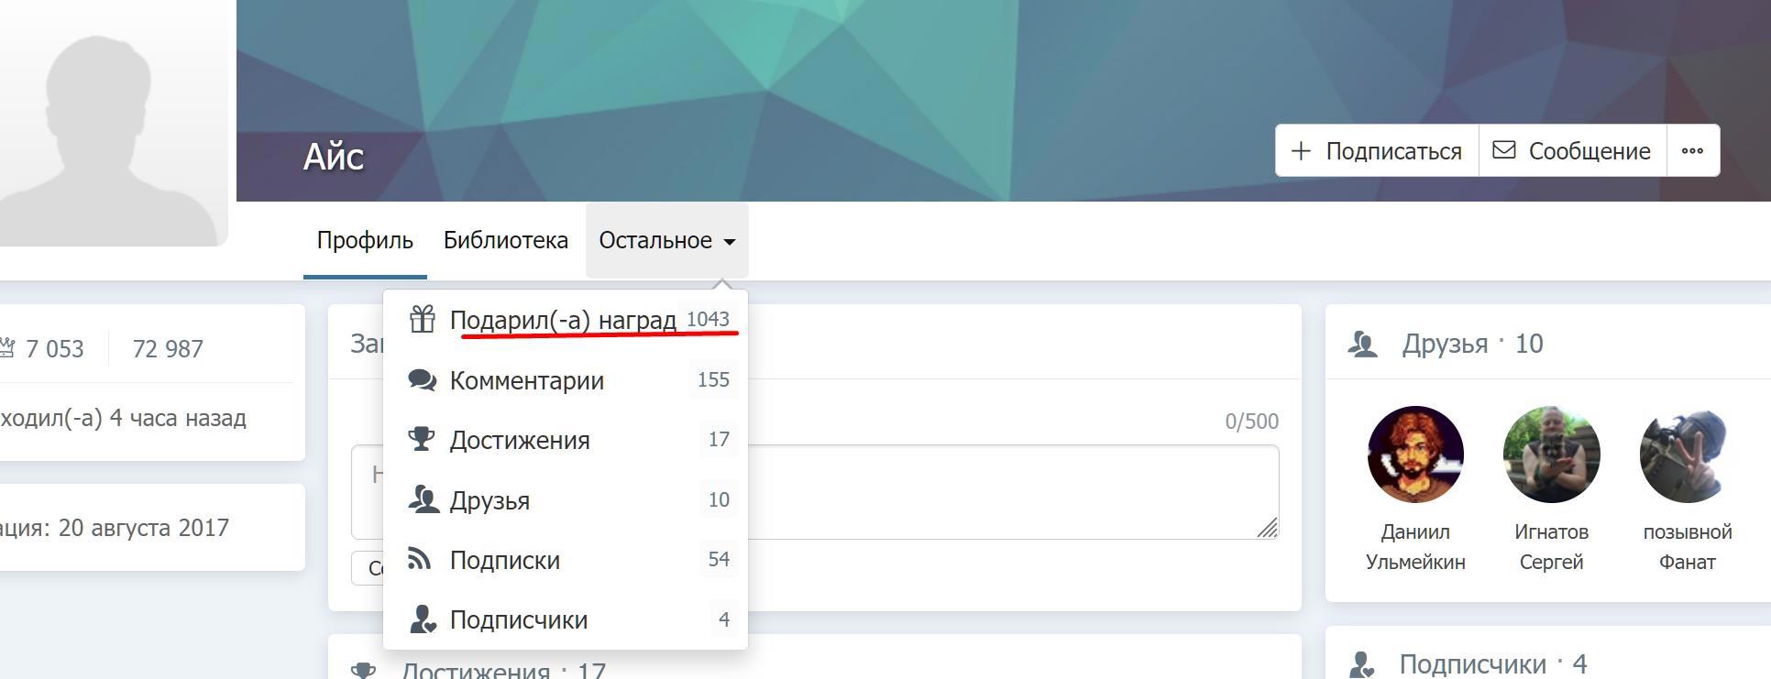1771x679 pixels.
Task: Click inside the wall post text area
Action: [x=815, y=492]
